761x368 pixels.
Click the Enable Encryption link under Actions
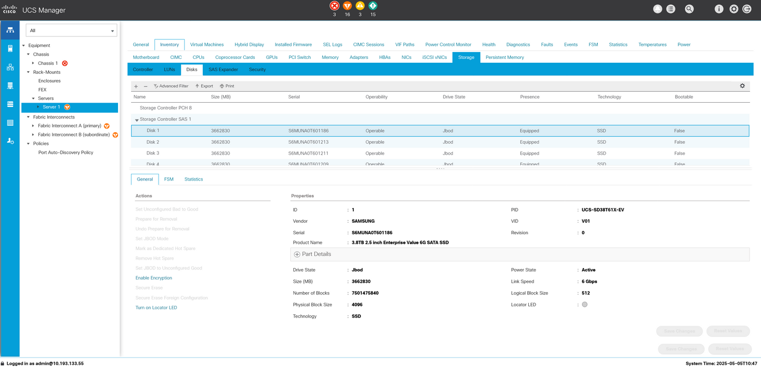click(153, 277)
